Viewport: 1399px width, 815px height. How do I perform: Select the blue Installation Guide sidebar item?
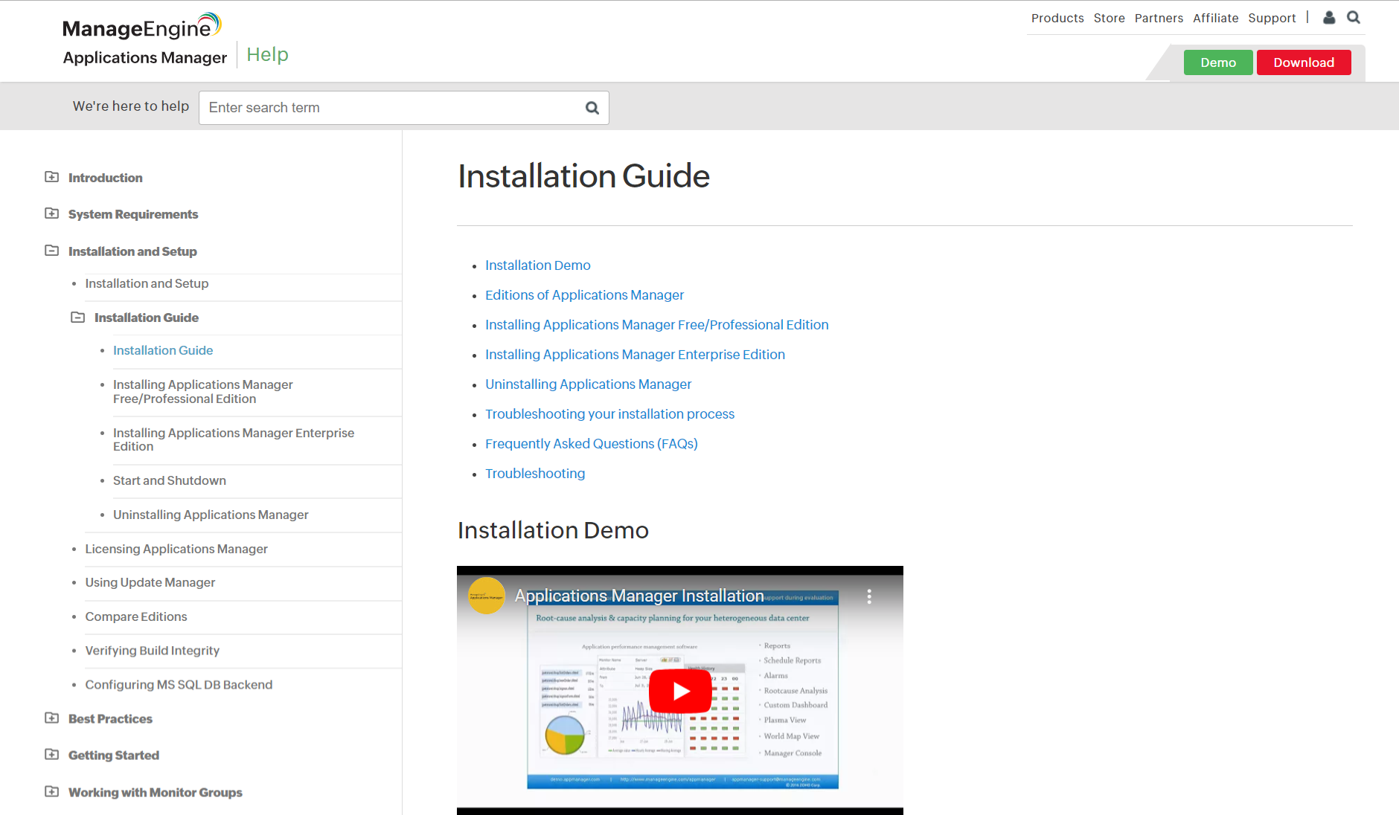(x=163, y=350)
